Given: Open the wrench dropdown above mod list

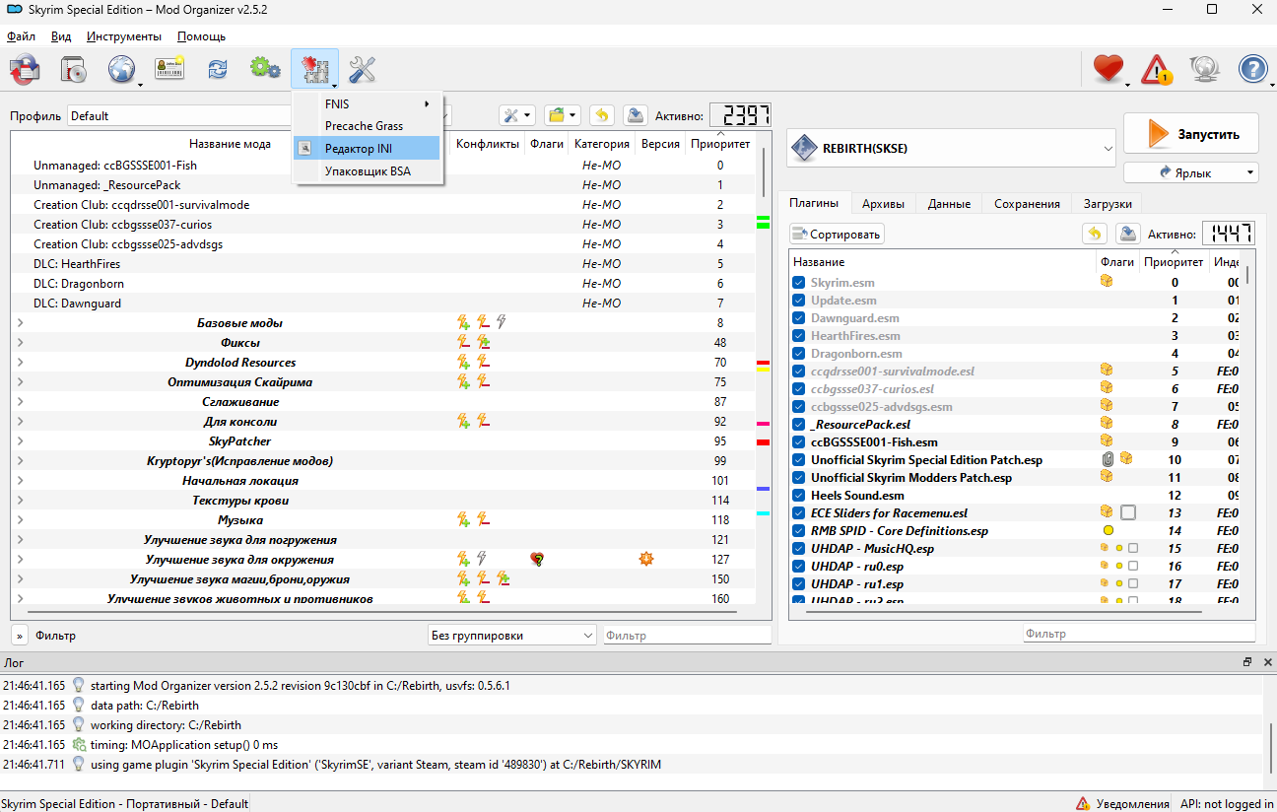Looking at the screenshot, I should (516, 115).
